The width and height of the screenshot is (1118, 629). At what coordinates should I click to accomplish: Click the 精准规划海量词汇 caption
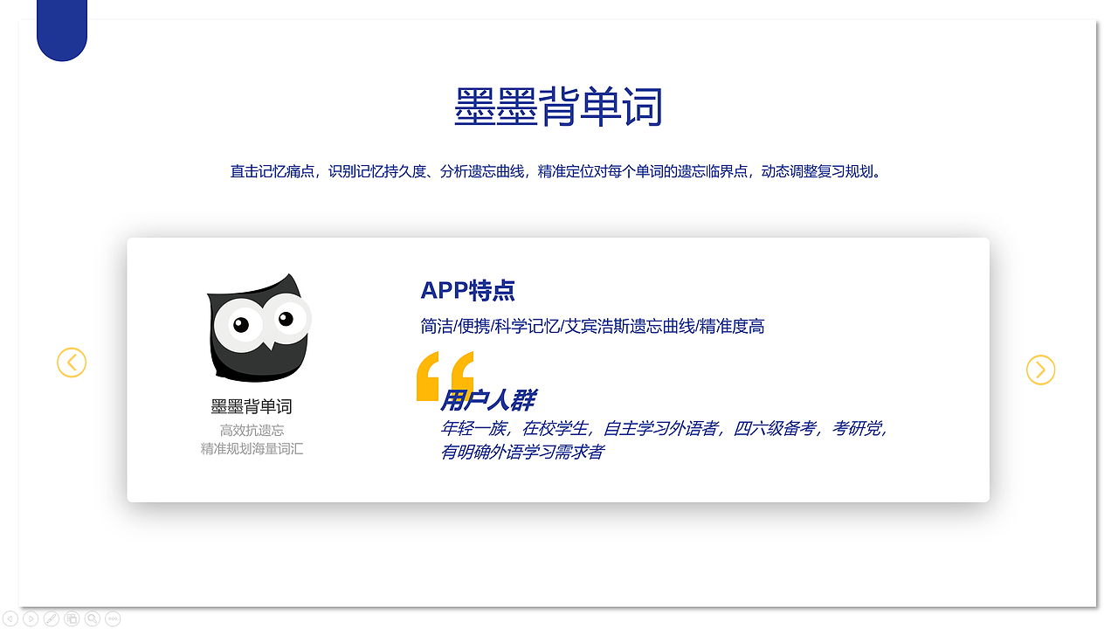[252, 448]
